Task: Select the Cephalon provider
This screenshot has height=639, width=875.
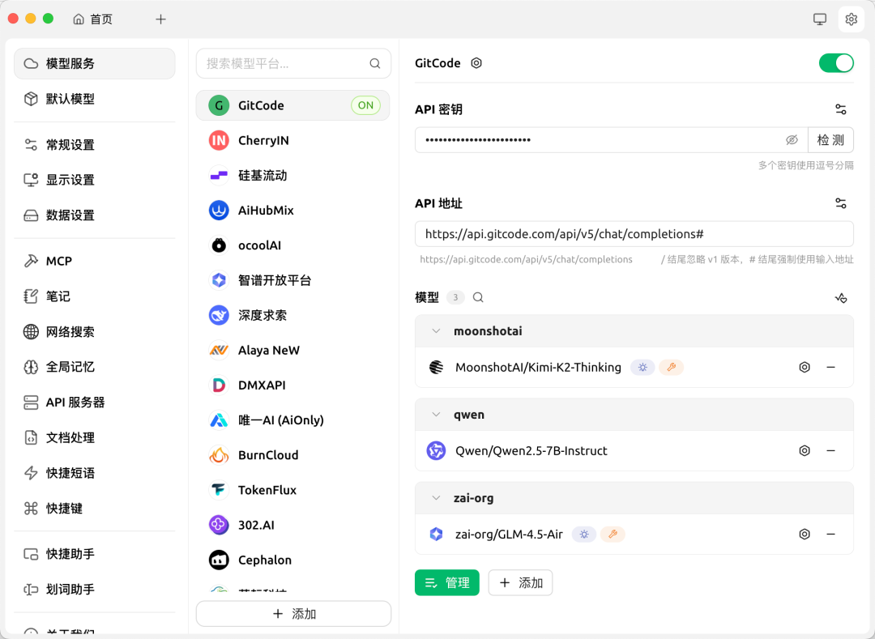Action: click(293, 560)
